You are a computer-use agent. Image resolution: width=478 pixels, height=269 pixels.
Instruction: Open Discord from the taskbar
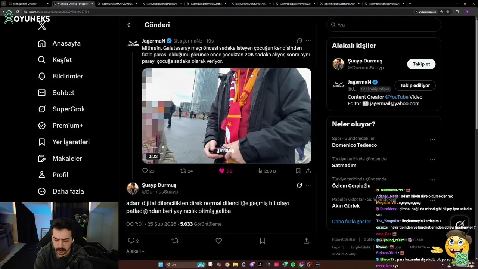point(252,265)
